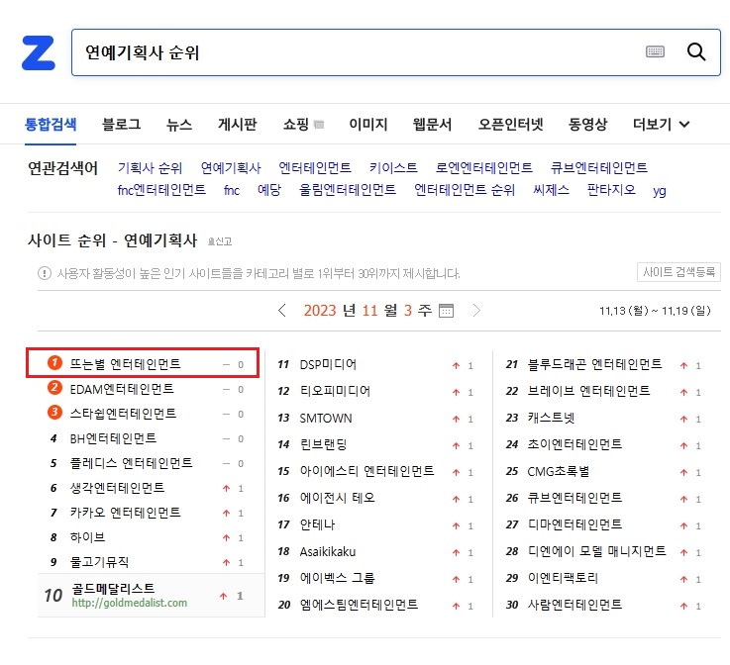Click related search 씨제스
The height and width of the screenshot is (665, 730).
tap(552, 190)
